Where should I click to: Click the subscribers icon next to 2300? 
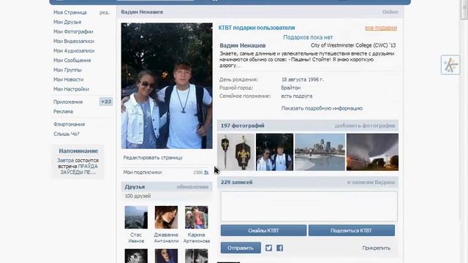206,172
